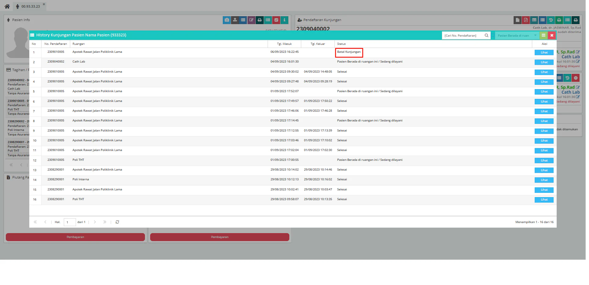Image resolution: width=589 pixels, height=285 pixels.
Task: Click the green info icon in Pasien Info panel
Action: pyautogui.click(x=284, y=20)
